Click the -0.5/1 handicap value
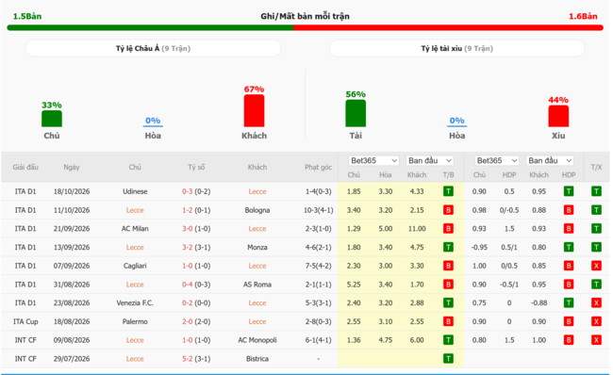Image resolution: width=613 pixels, height=375 pixels. 509,285
